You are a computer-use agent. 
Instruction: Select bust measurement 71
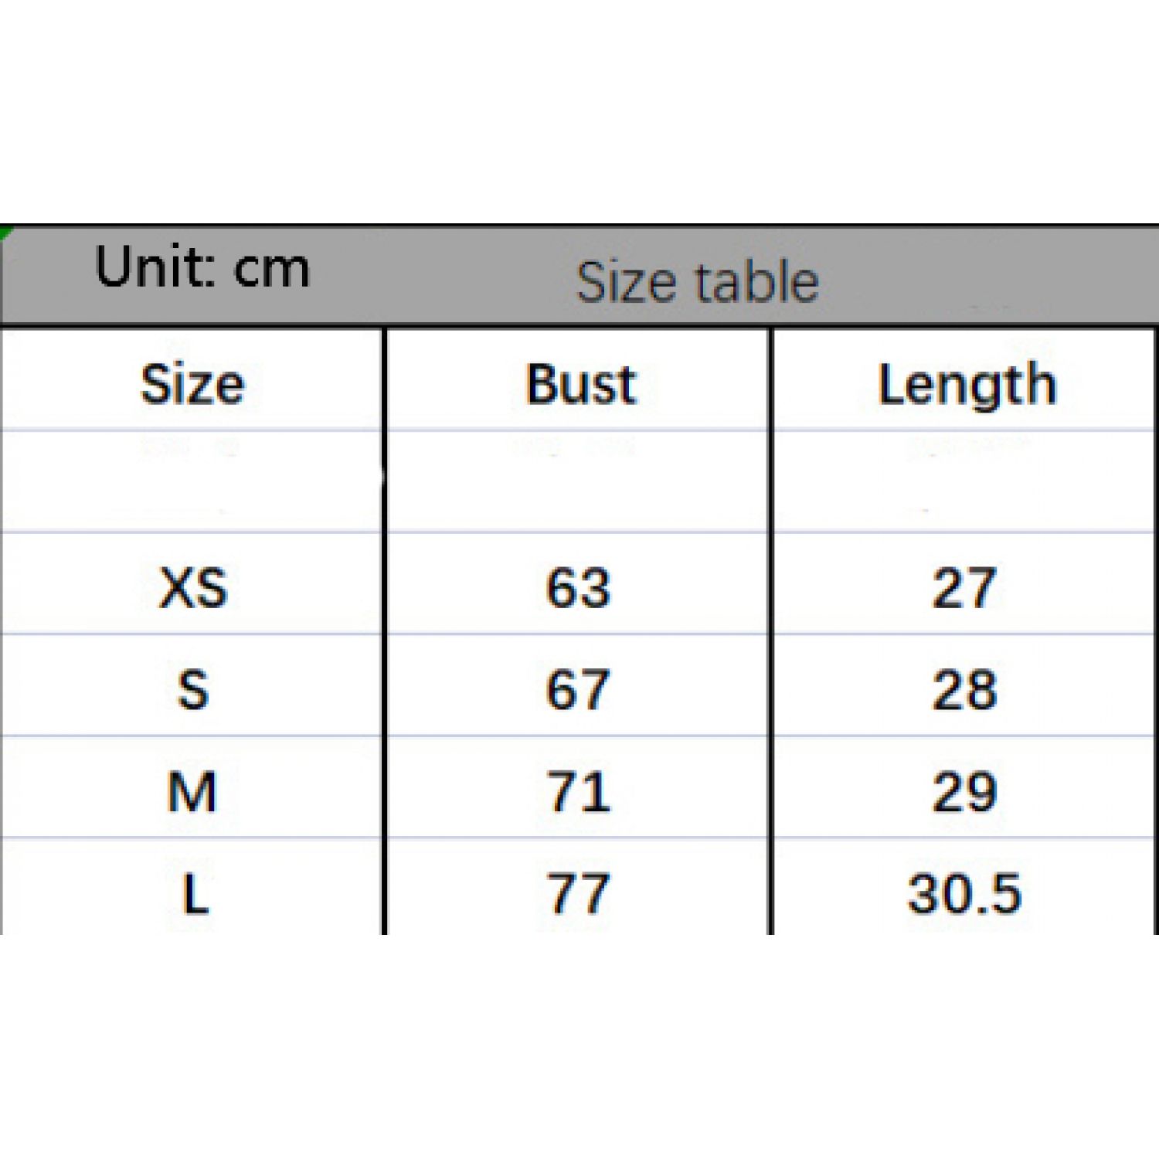click(x=579, y=792)
